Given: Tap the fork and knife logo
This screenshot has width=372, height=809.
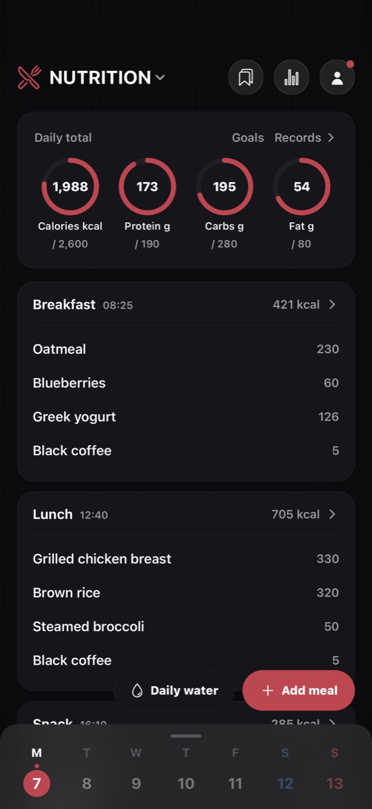Looking at the screenshot, I should pyautogui.click(x=29, y=78).
